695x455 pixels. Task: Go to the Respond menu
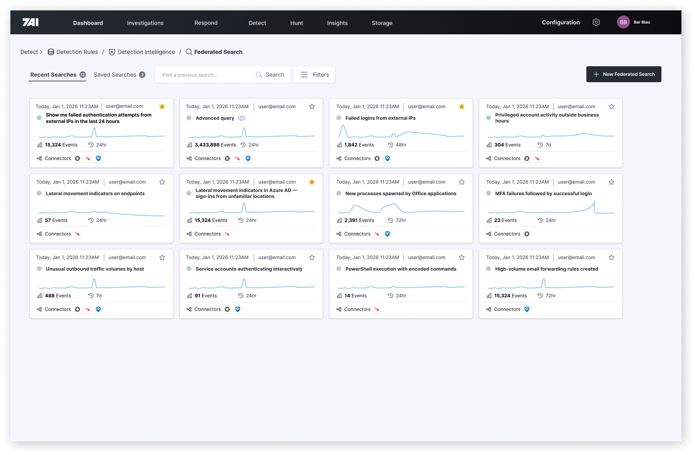(206, 23)
